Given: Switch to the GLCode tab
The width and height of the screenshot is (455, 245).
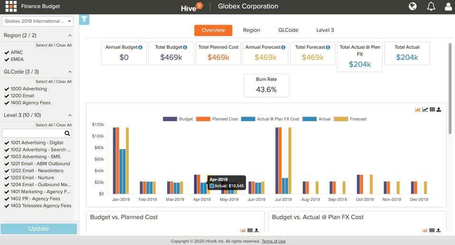Looking at the screenshot, I should [x=288, y=30].
